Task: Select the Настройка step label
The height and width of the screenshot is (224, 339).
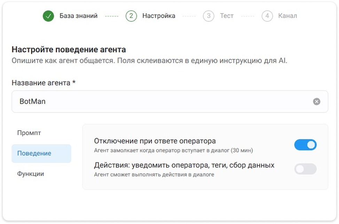Action: (159, 16)
